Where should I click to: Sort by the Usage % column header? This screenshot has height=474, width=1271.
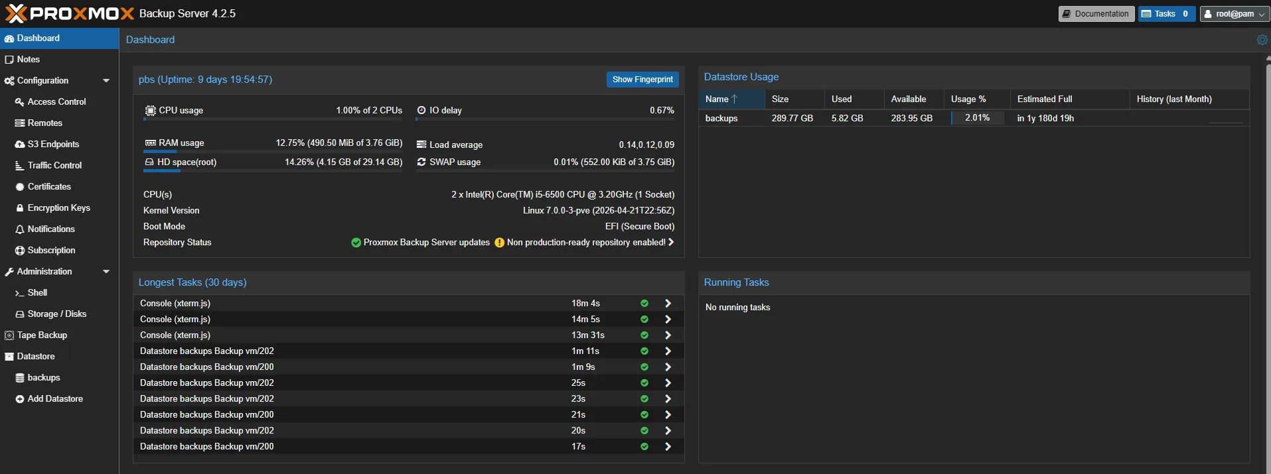pyautogui.click(x=977, y=99)
